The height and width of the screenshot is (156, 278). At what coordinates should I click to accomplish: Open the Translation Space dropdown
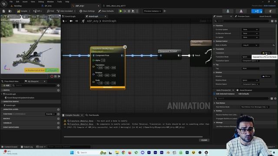(x=250, y=61)
